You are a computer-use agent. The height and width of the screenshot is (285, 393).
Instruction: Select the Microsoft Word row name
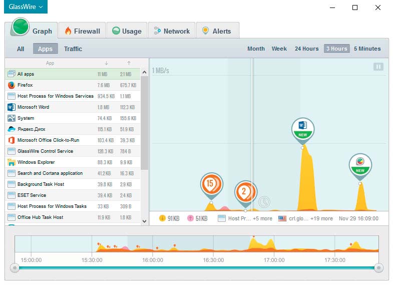[x=34, y=107]
